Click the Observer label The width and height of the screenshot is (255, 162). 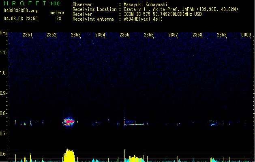[82, 4]
